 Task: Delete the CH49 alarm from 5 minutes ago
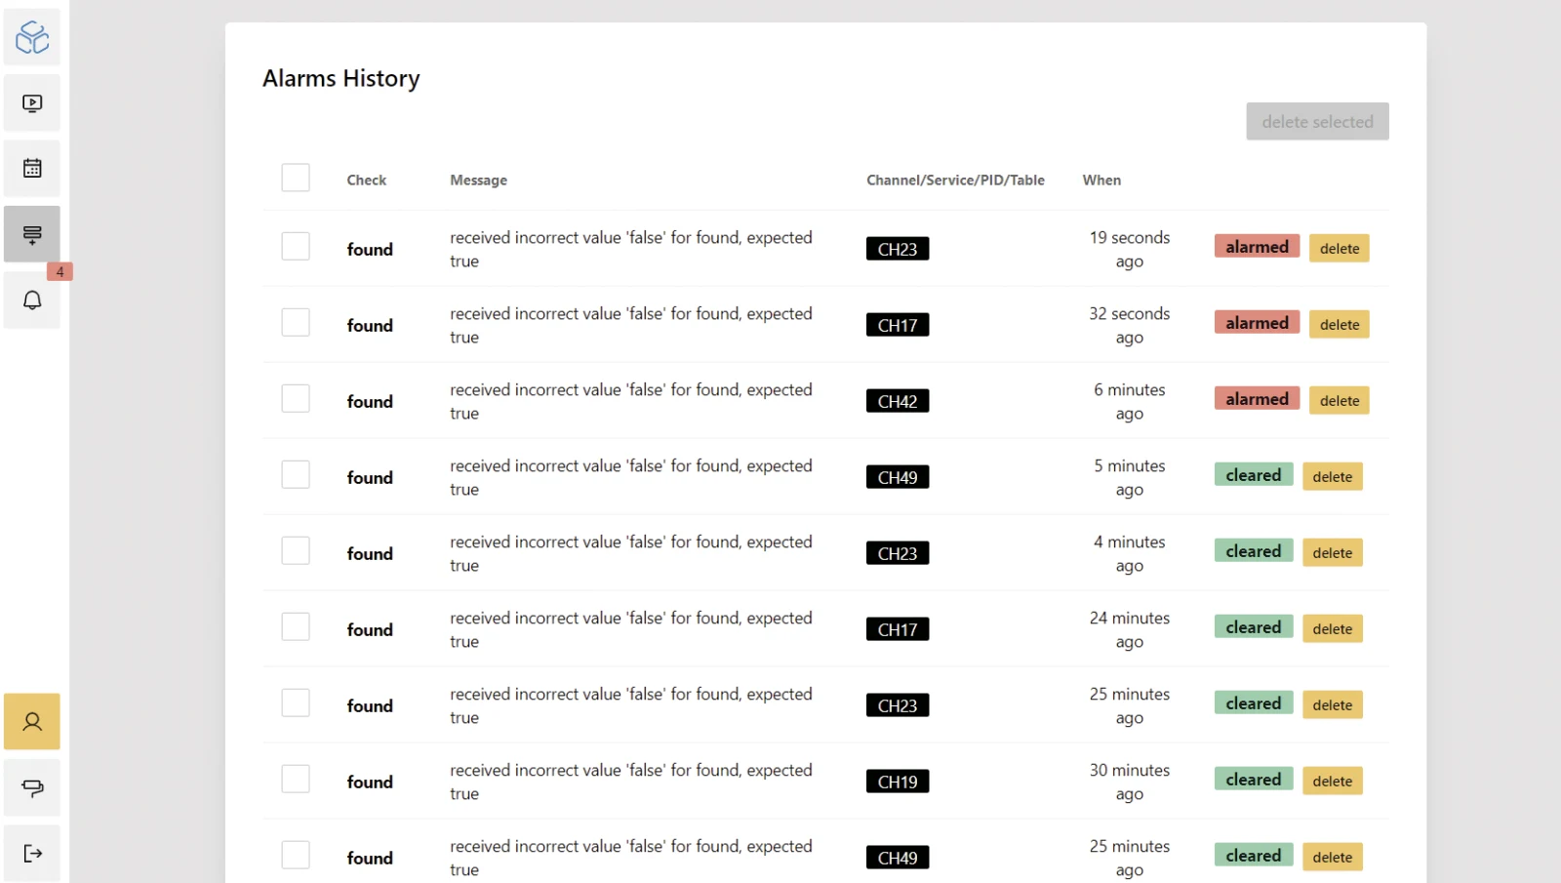pos(1332,476)
